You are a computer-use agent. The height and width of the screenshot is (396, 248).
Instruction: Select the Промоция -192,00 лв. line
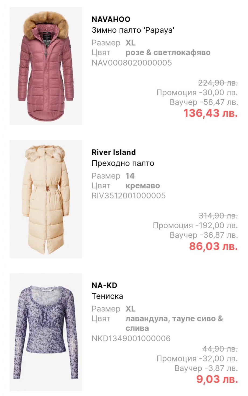click(195, 225)
